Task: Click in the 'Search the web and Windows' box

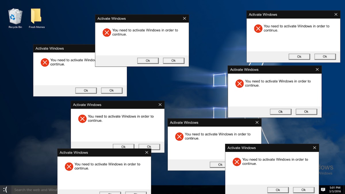Action: [x=34, y=190]
